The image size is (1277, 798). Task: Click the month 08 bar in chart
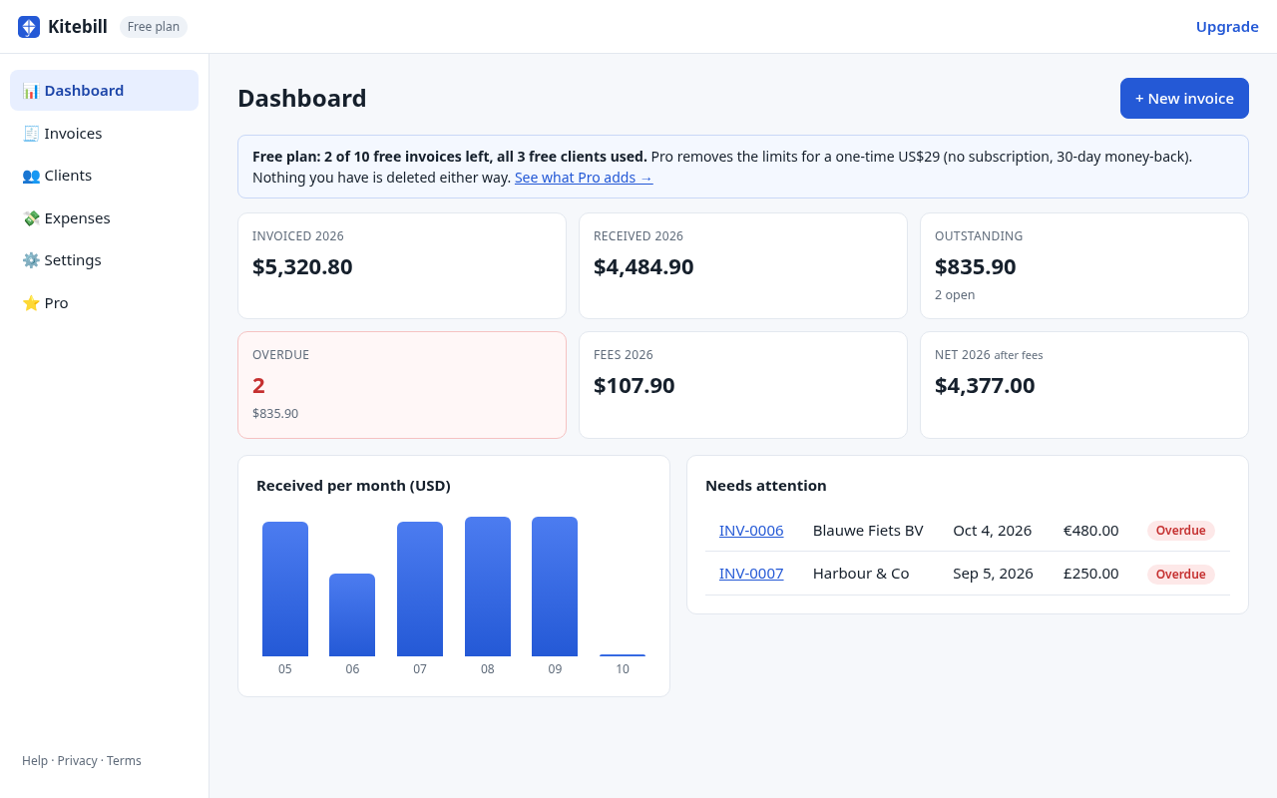pyautogui.click(x=488, y=587)
